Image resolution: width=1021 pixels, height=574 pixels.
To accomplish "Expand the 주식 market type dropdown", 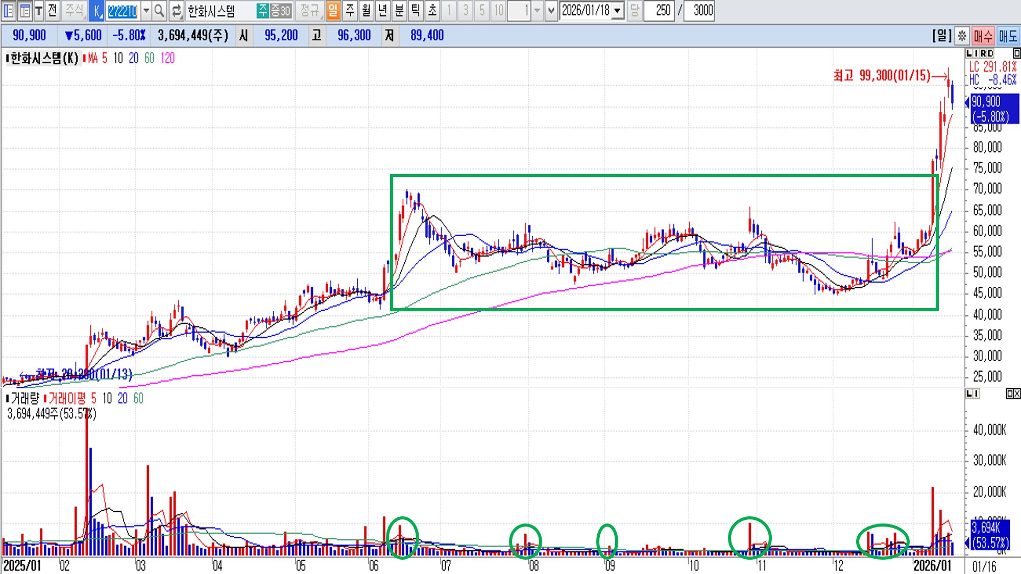I will 75,10.
